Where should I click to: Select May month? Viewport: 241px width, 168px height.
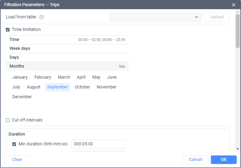point(97,77)
